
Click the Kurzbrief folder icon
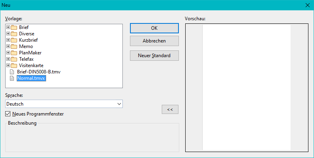[x=14, y=40]
